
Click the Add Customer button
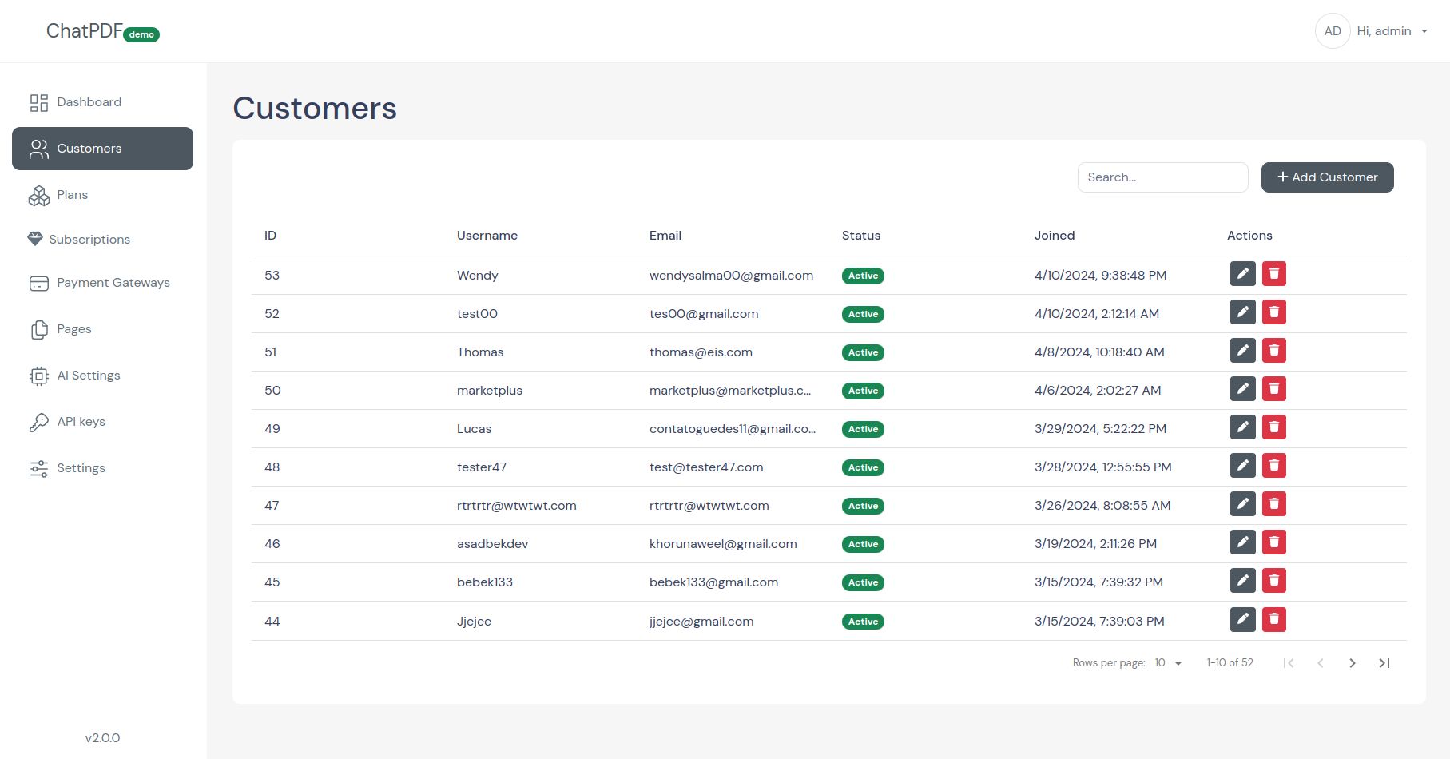(1327, 177)
